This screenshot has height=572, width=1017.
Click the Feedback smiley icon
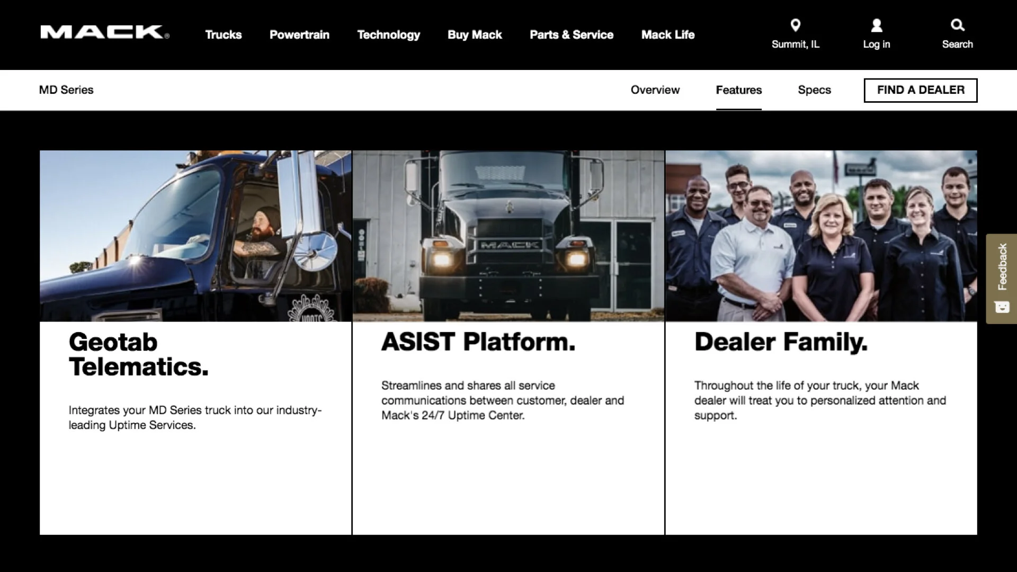pyautogui.click(x=1002, y=307)
